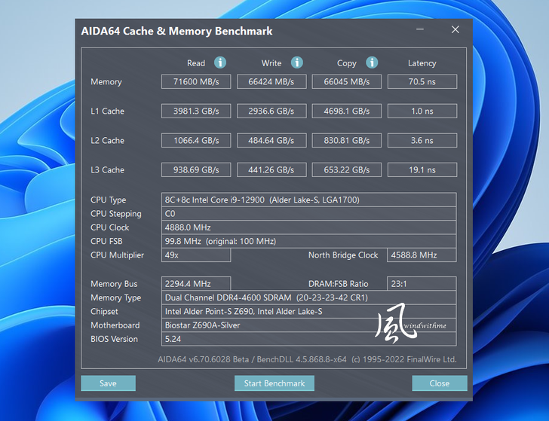Viewport: 549px width, 421px height.
Task: Click the Latency column header
Action: point(422,63)
